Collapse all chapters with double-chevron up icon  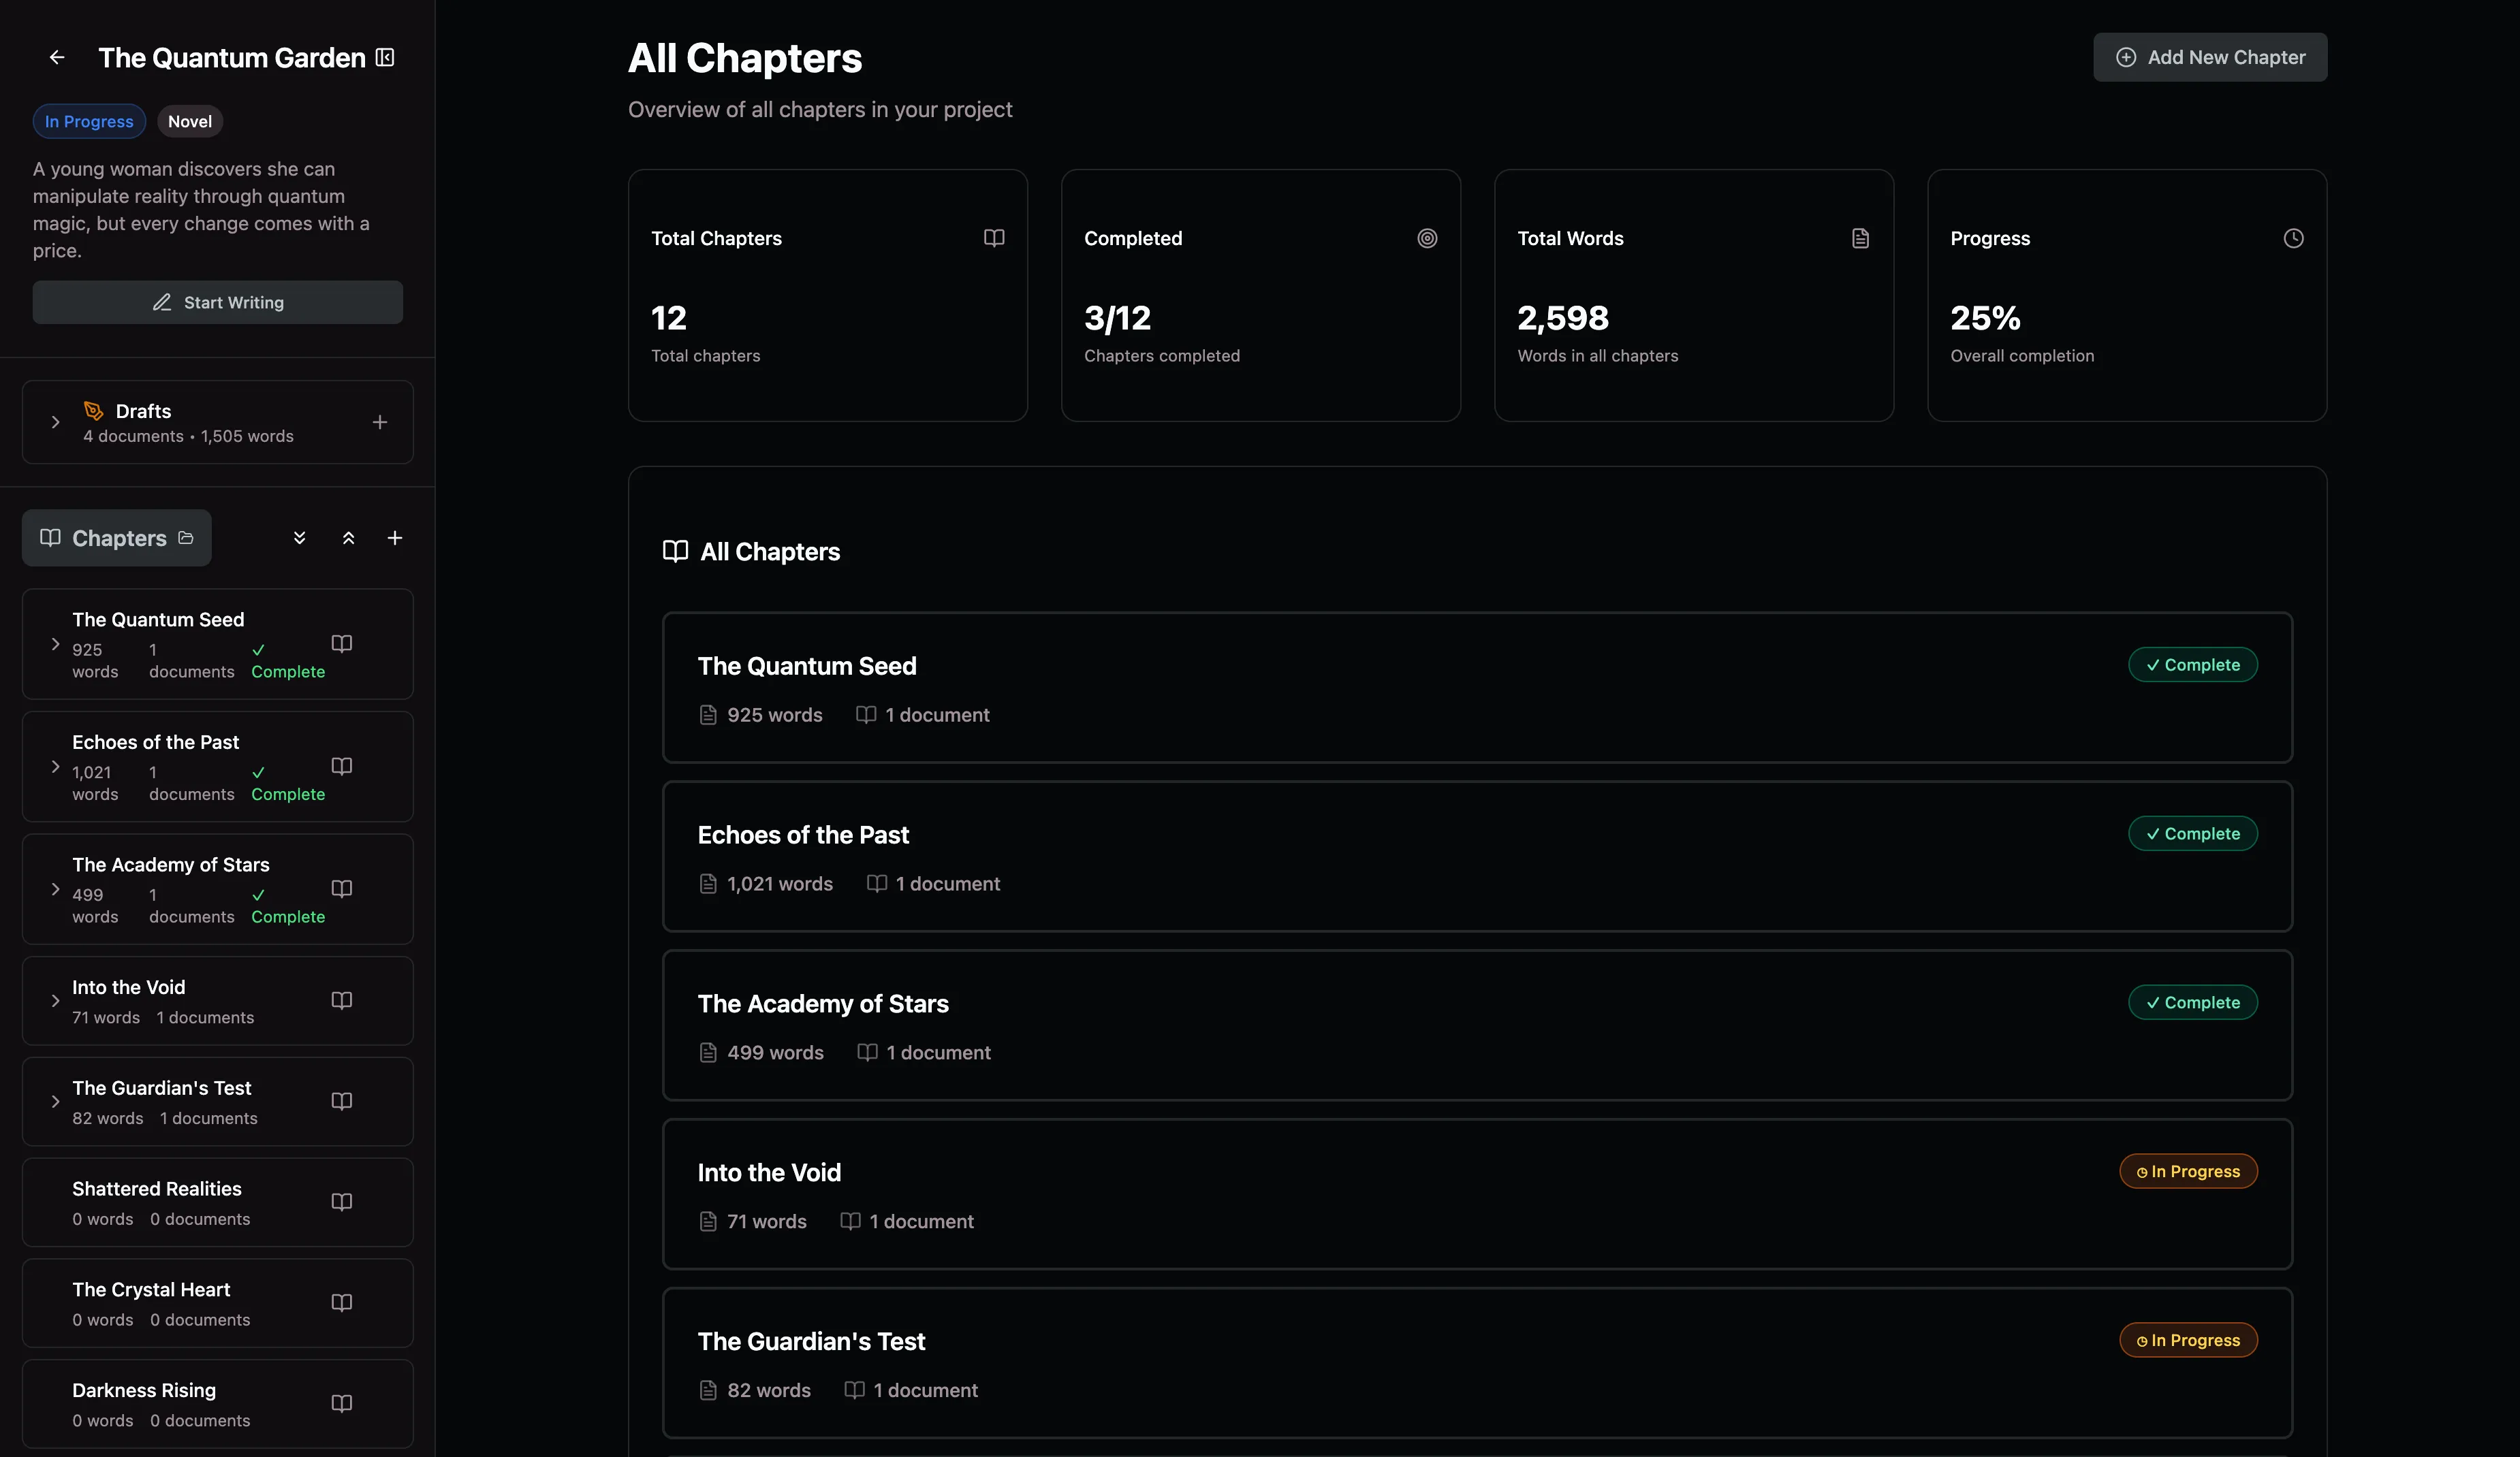[x=348, y=539]
